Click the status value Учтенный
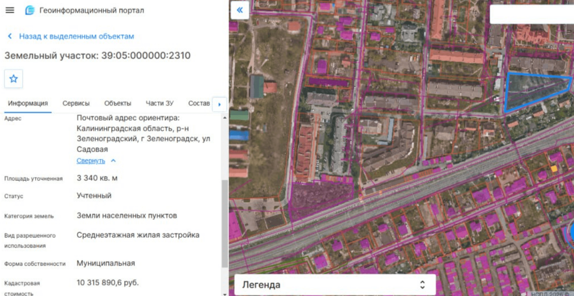Viewport: 574px width, 296px height. click(94, 196)
